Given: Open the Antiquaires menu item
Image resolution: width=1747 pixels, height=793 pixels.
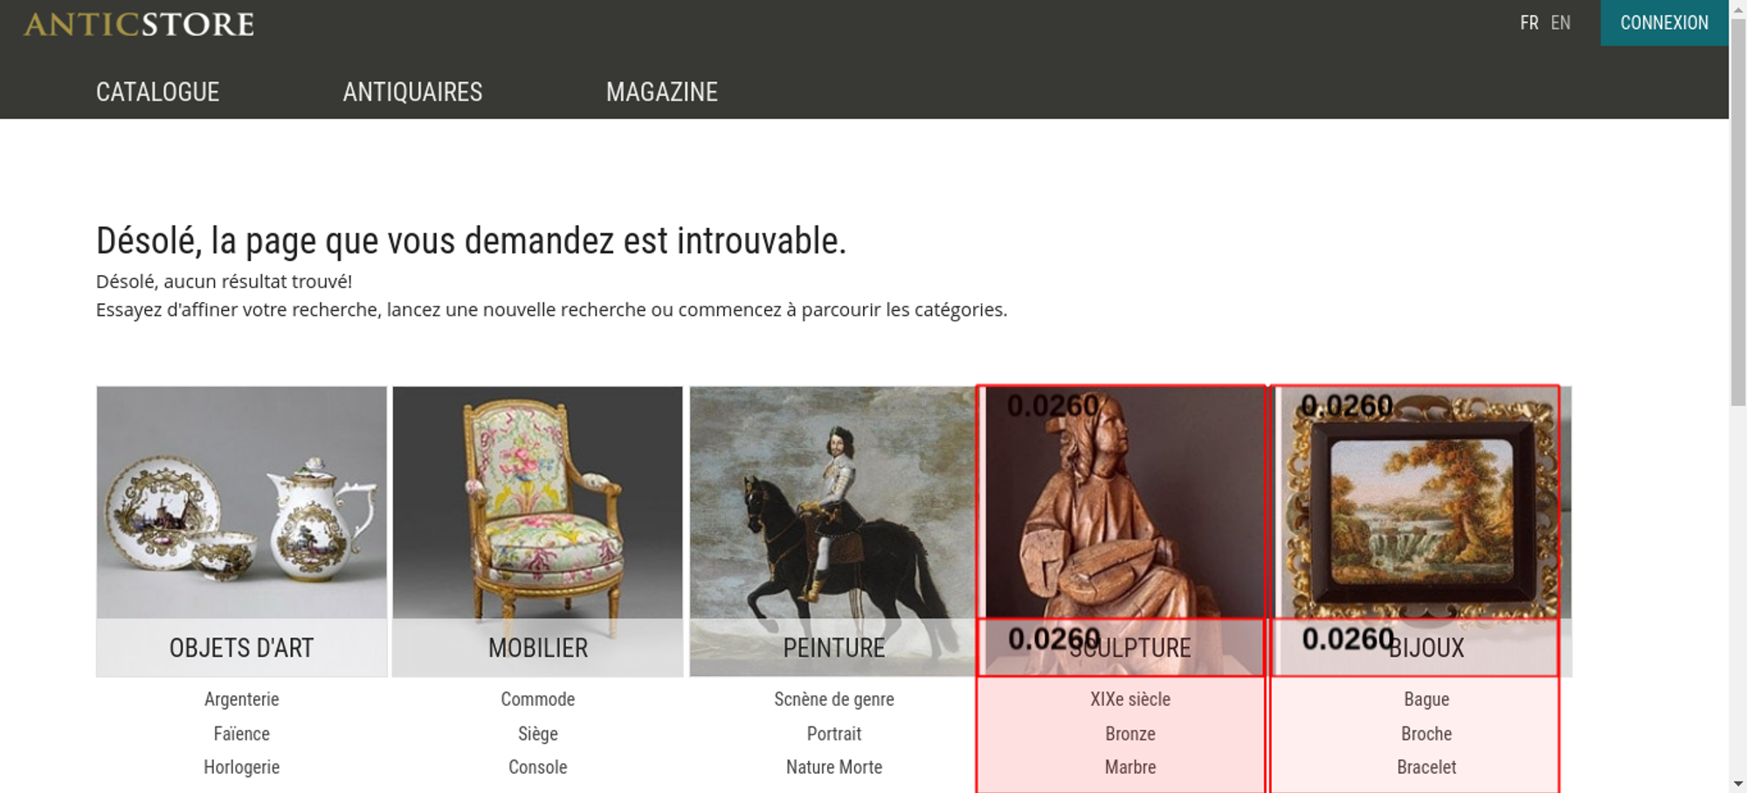Looking at the screenshot, I should pyautogui.click(x=412, y=92).
